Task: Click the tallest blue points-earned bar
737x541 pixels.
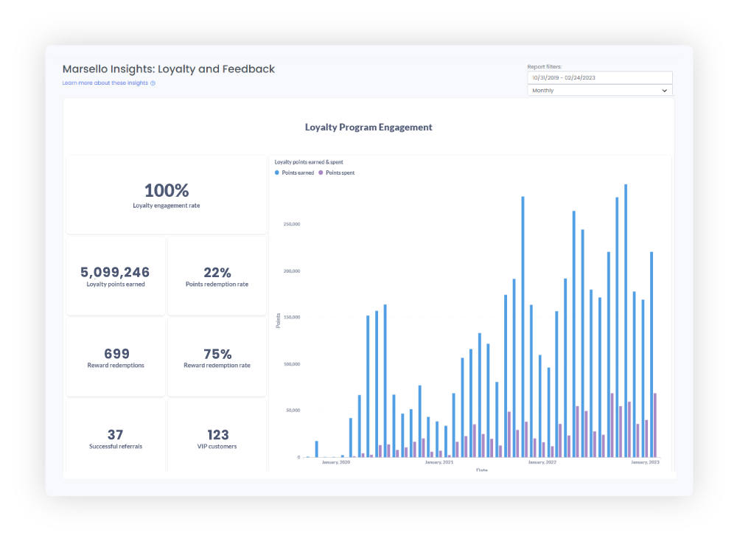Action: pos(626,321)
